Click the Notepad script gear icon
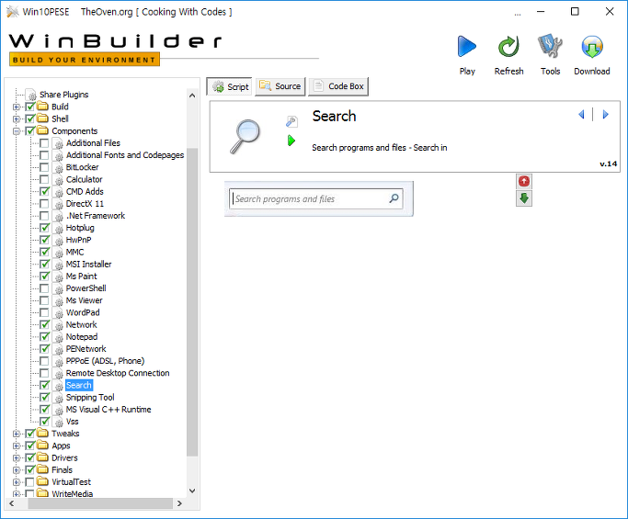The width and height of the screenshot is (628, 519). [59, 337]
